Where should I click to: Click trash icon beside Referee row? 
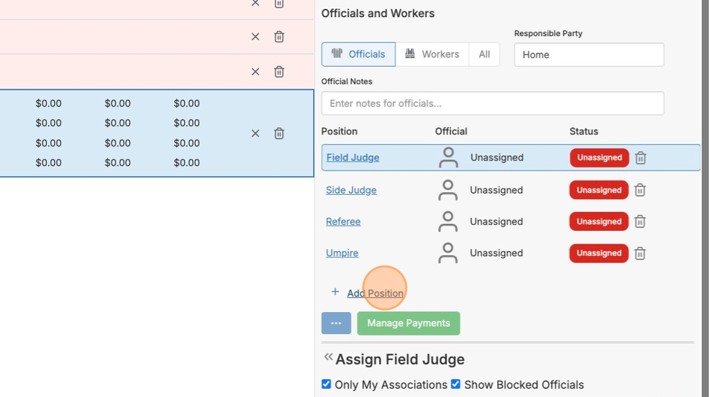click(640, 221)
